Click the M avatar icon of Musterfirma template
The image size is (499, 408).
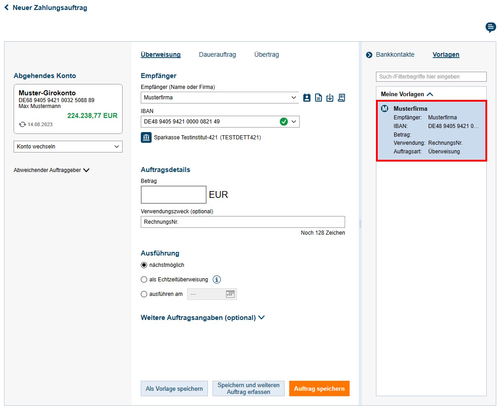click(x=385, y=108)
